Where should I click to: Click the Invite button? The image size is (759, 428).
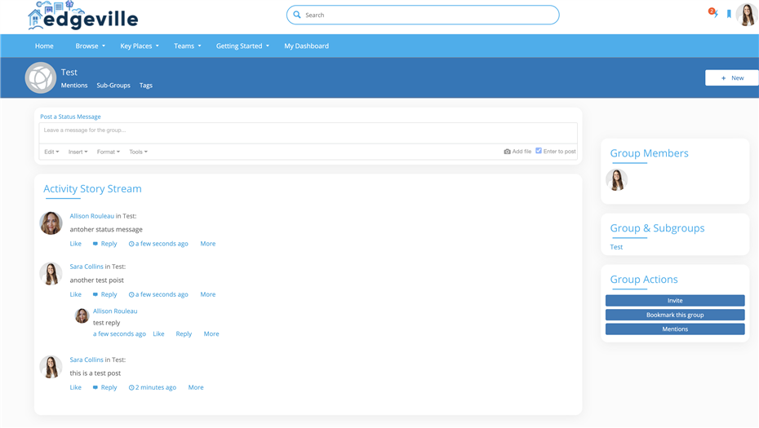click(675, 301)
